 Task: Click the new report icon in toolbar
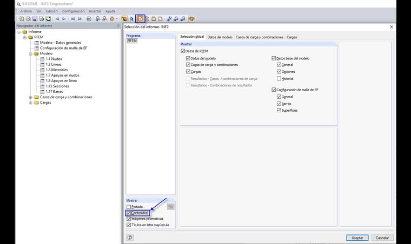pos(22,19)
